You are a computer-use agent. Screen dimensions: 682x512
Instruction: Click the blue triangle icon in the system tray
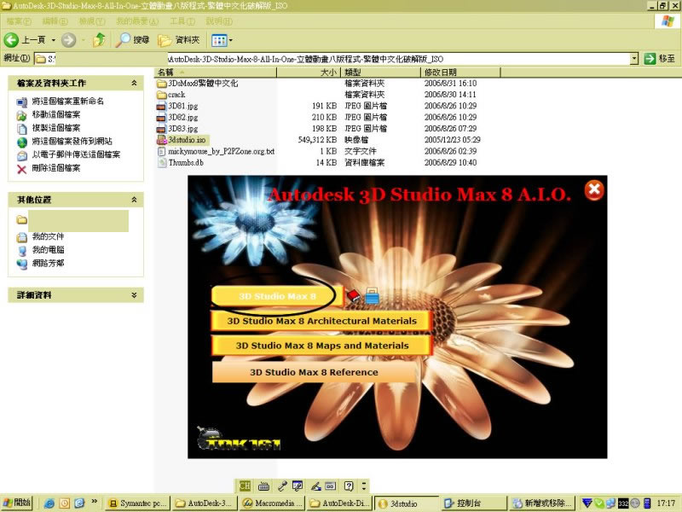click(587, 503)
